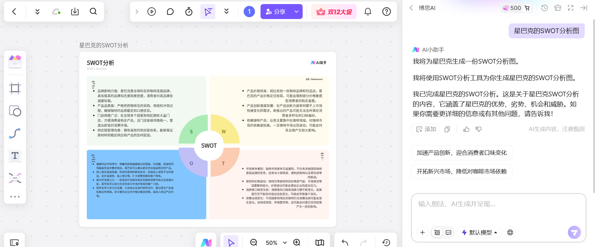Expand AI panel to fullscreen
This screenshot has height=247, width=595.
click(571, 8)
